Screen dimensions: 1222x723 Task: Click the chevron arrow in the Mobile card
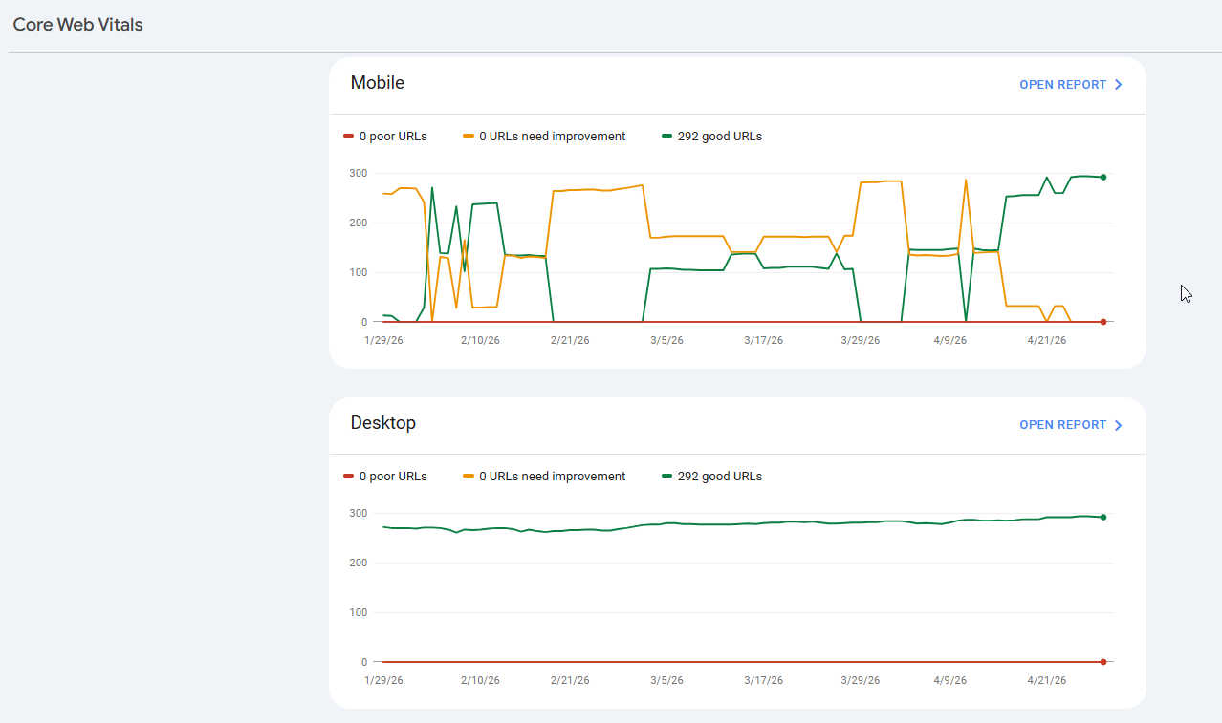[1118, 85]
